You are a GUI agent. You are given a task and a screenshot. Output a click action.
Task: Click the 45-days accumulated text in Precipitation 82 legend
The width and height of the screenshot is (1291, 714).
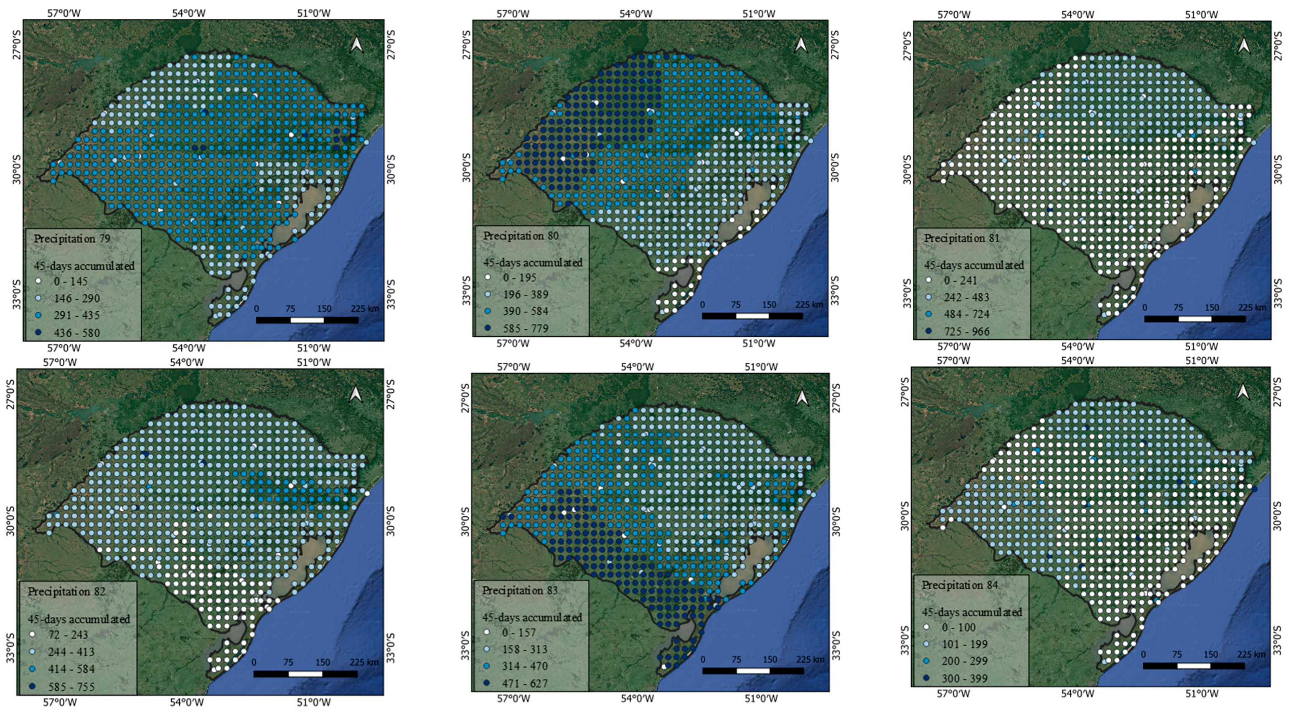tap(79, 619)
